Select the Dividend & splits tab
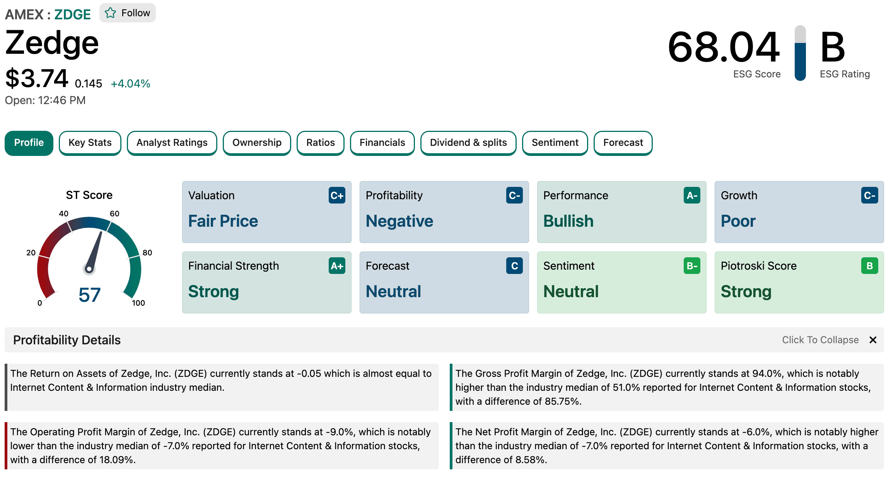 pyautogui.click(x=468, y=143)
